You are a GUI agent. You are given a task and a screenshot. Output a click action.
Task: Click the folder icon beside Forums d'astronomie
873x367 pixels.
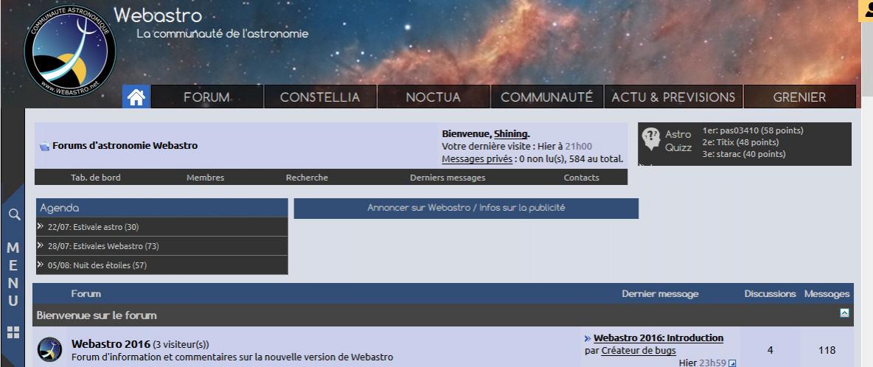point(44,146)
